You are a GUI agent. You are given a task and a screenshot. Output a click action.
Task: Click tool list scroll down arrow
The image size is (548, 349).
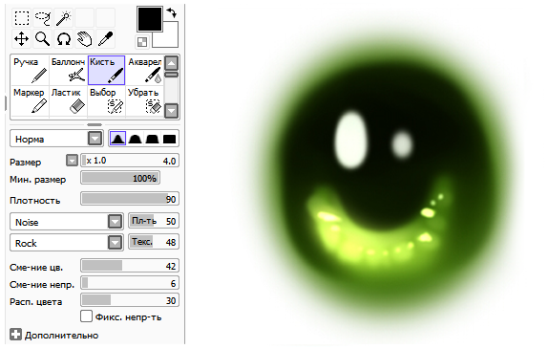[x=171, y=111]
